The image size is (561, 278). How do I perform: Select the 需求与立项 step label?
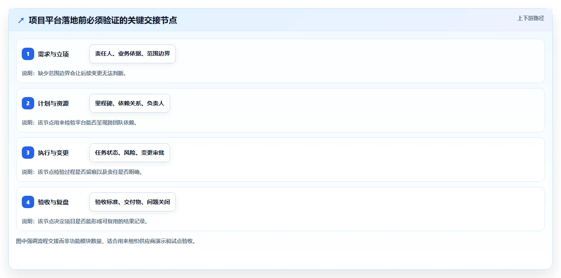tap(53, 54)
